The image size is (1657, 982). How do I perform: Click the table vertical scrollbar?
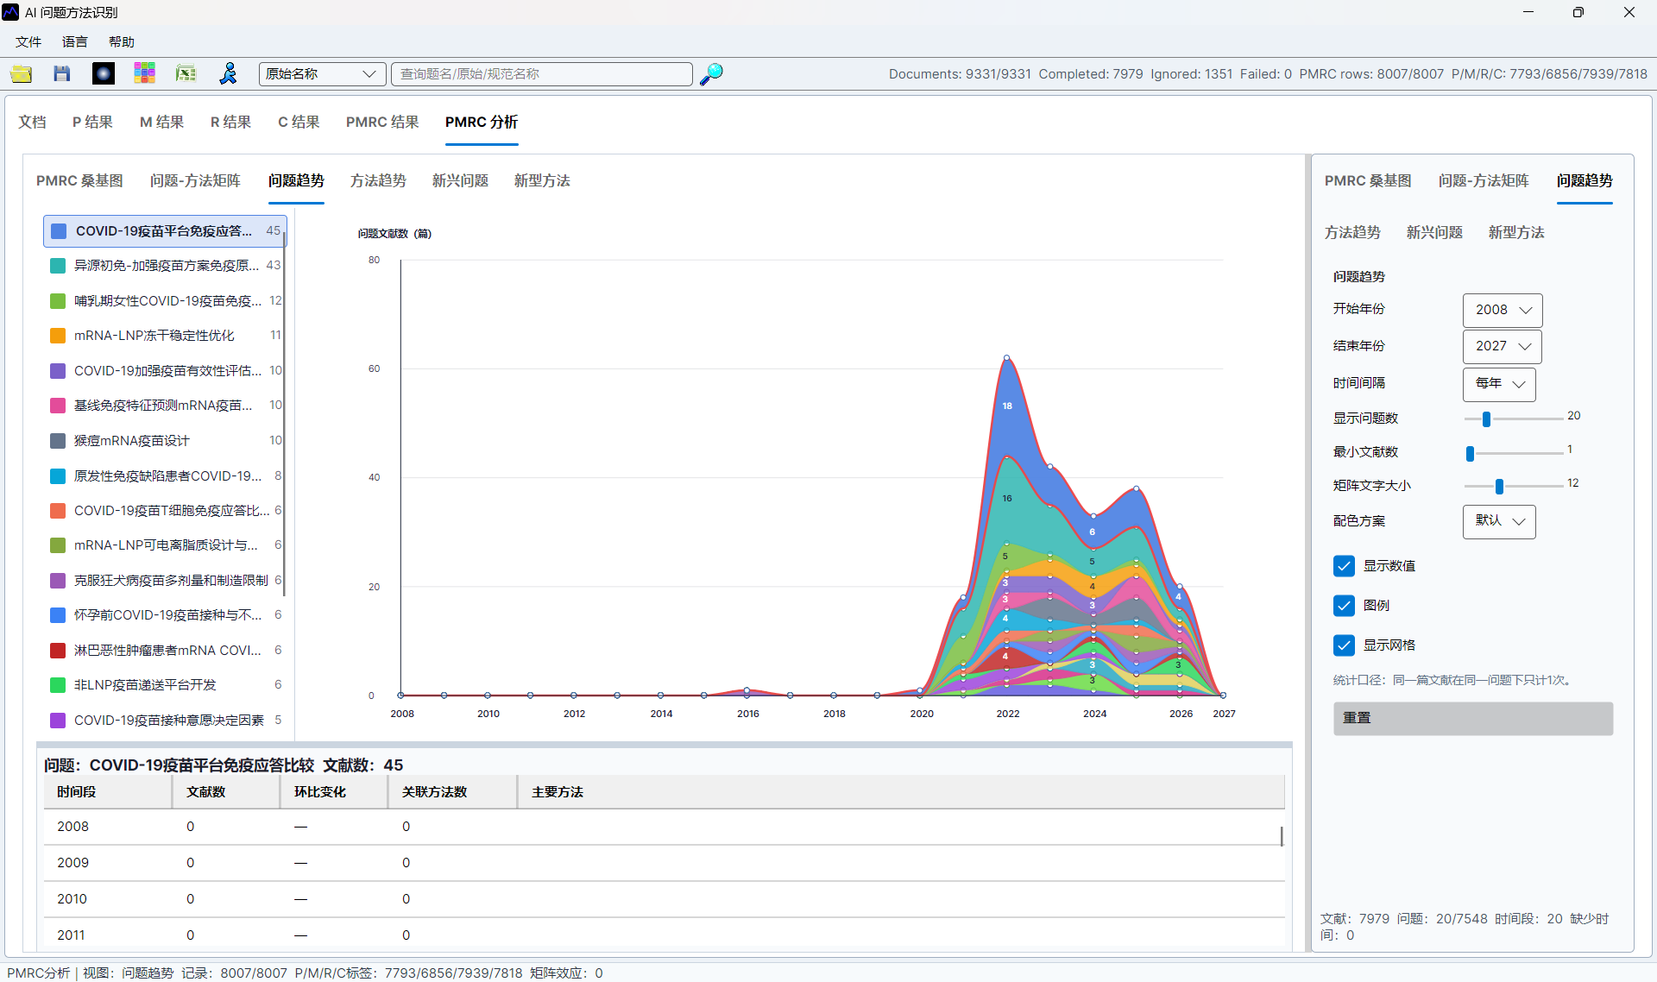1282,836
